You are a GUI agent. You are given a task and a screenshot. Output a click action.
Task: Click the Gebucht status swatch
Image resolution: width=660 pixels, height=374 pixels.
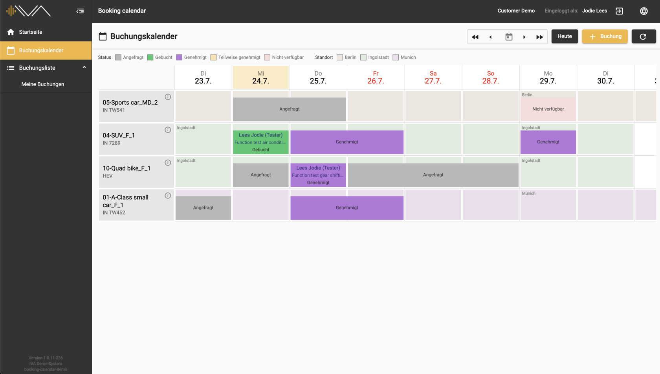[150, 57]
